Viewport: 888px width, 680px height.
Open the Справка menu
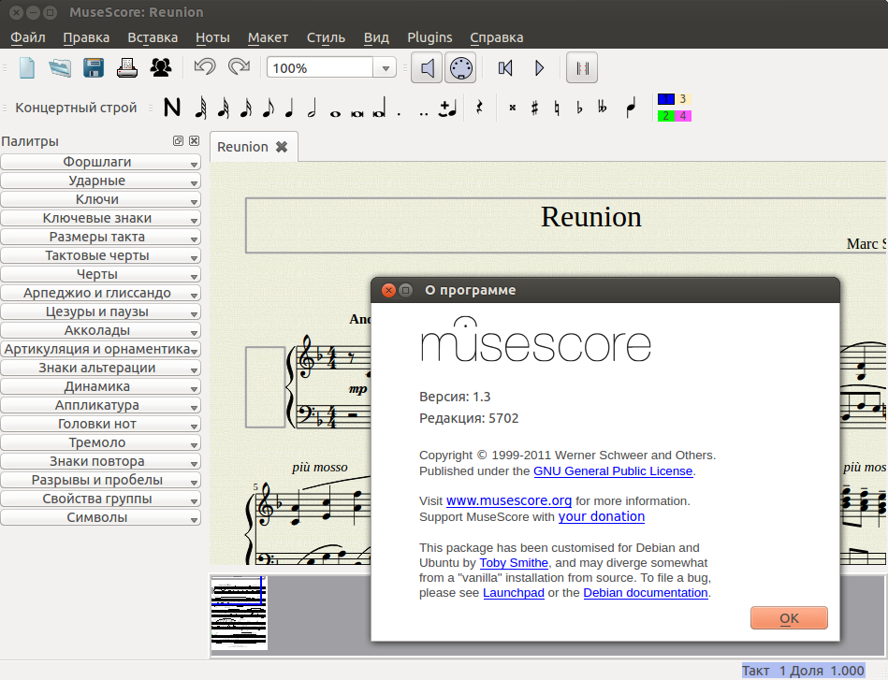tap(496, 37)
